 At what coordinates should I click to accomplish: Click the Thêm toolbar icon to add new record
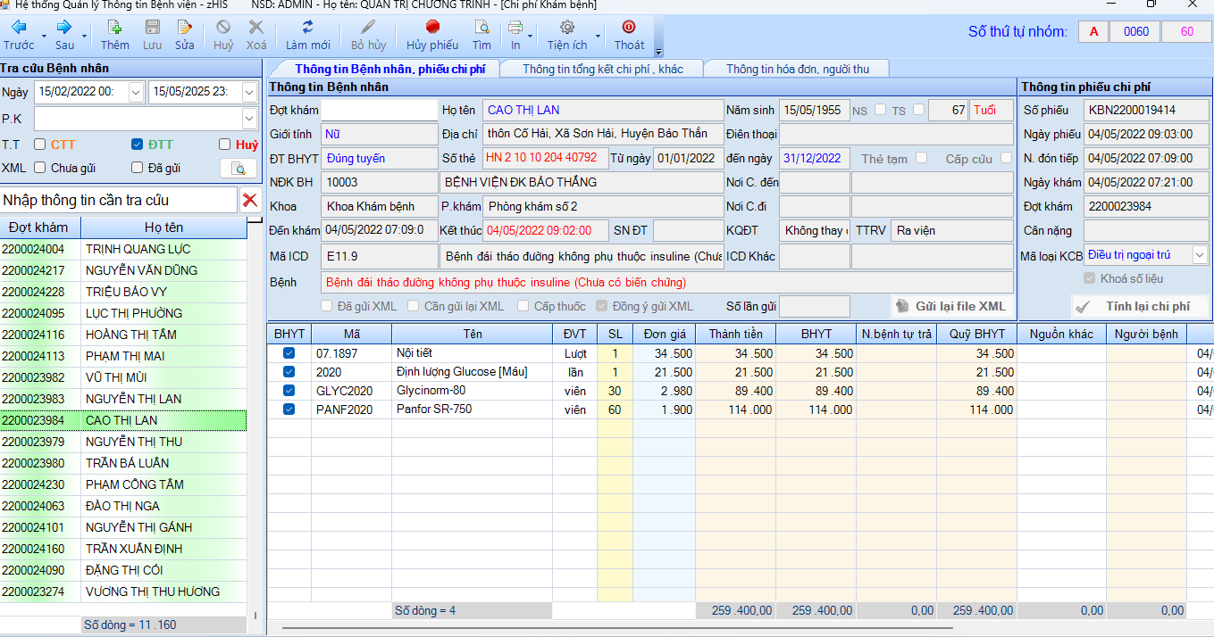(x=114, y=36)
